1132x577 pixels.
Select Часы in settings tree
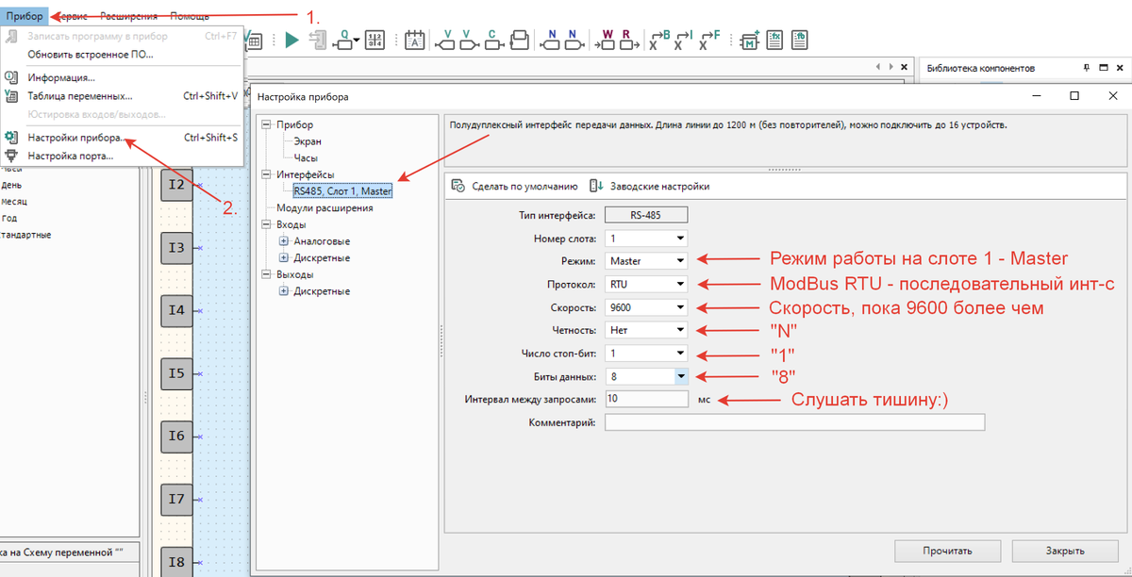(x=306, y=157)
